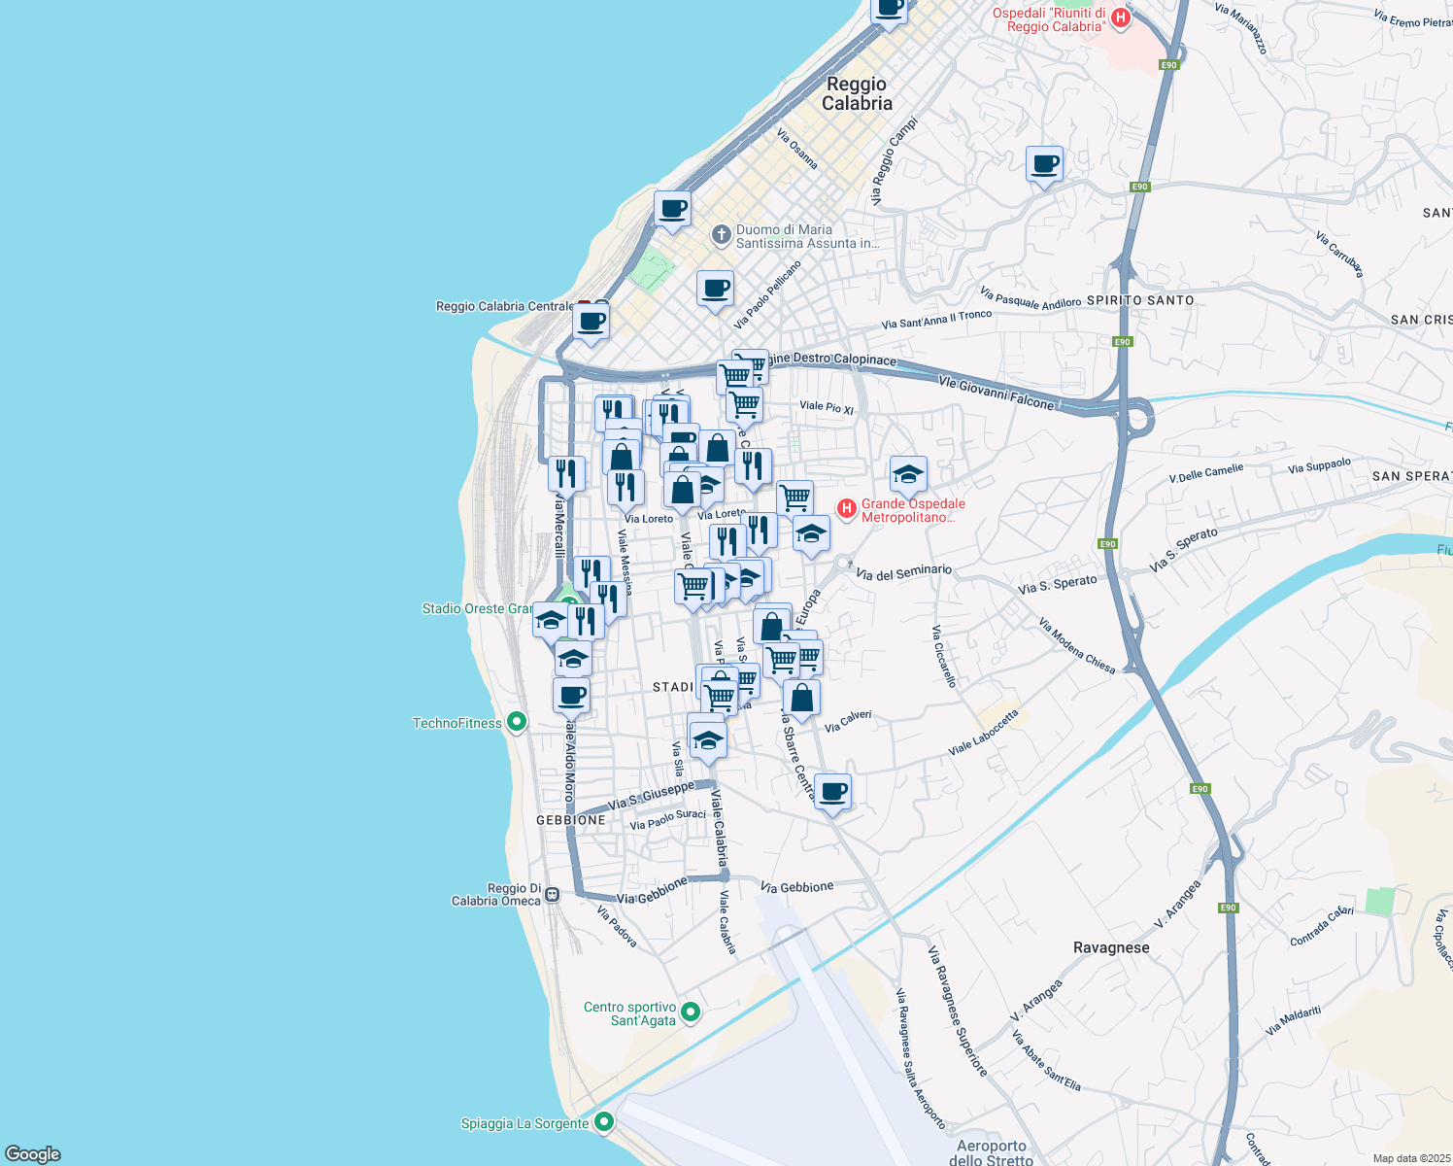Click the Grande Ospedale Metropolitano hospital icon
The width and height of the screenshot is (1453, 1166).
tap(847, 508)
